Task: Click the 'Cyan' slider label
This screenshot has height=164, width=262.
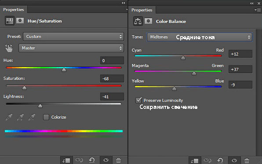Action: (x=137, y=50)
